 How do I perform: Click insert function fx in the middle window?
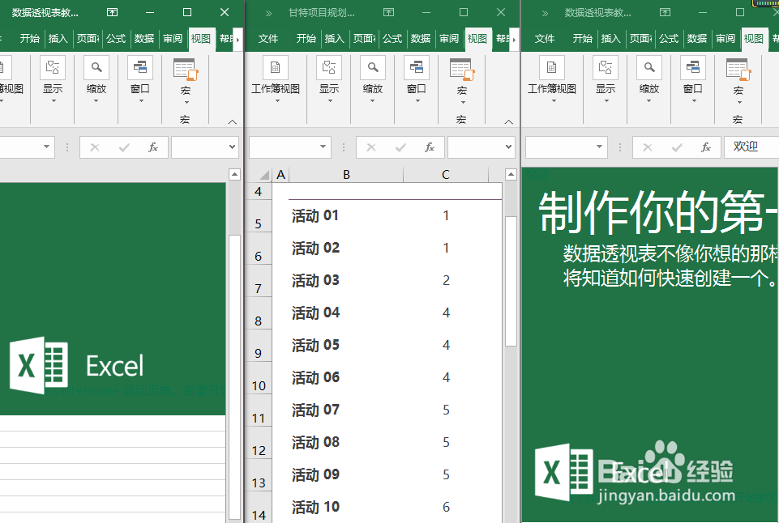(430, 147)
